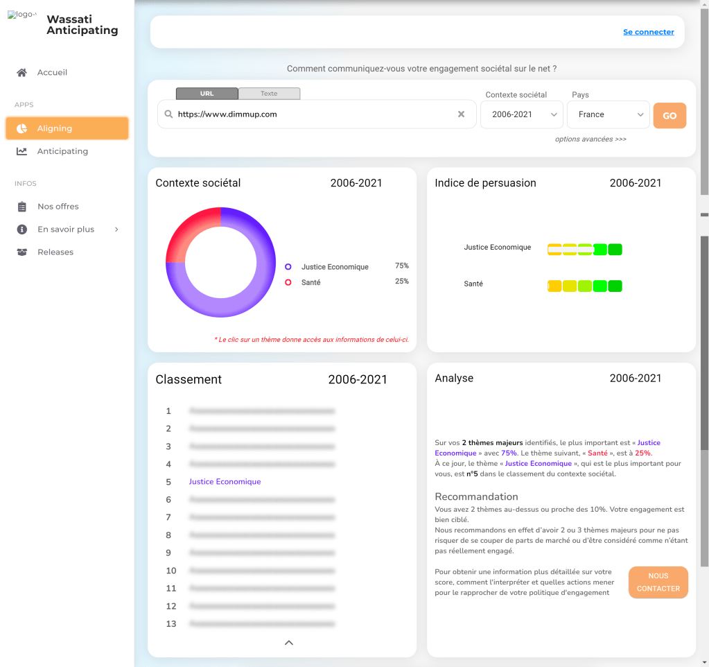Click the Nos offres icon
The image size is (709, 667).
(x=21, y=206)
